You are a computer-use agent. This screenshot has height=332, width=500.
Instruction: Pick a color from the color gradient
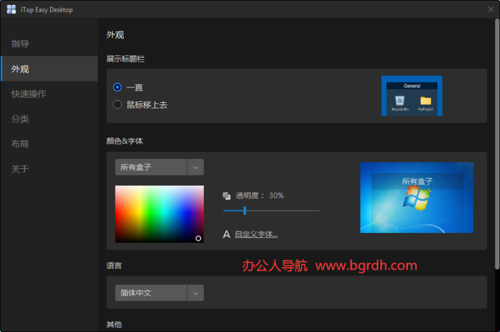click(159, 214)
